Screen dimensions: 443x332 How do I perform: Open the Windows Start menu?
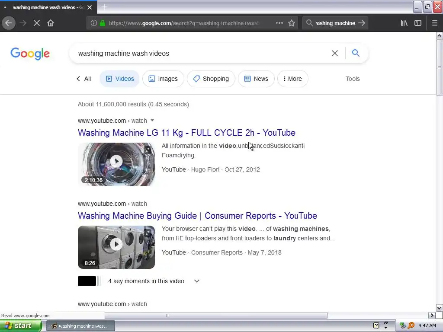(x=21, y=326)
